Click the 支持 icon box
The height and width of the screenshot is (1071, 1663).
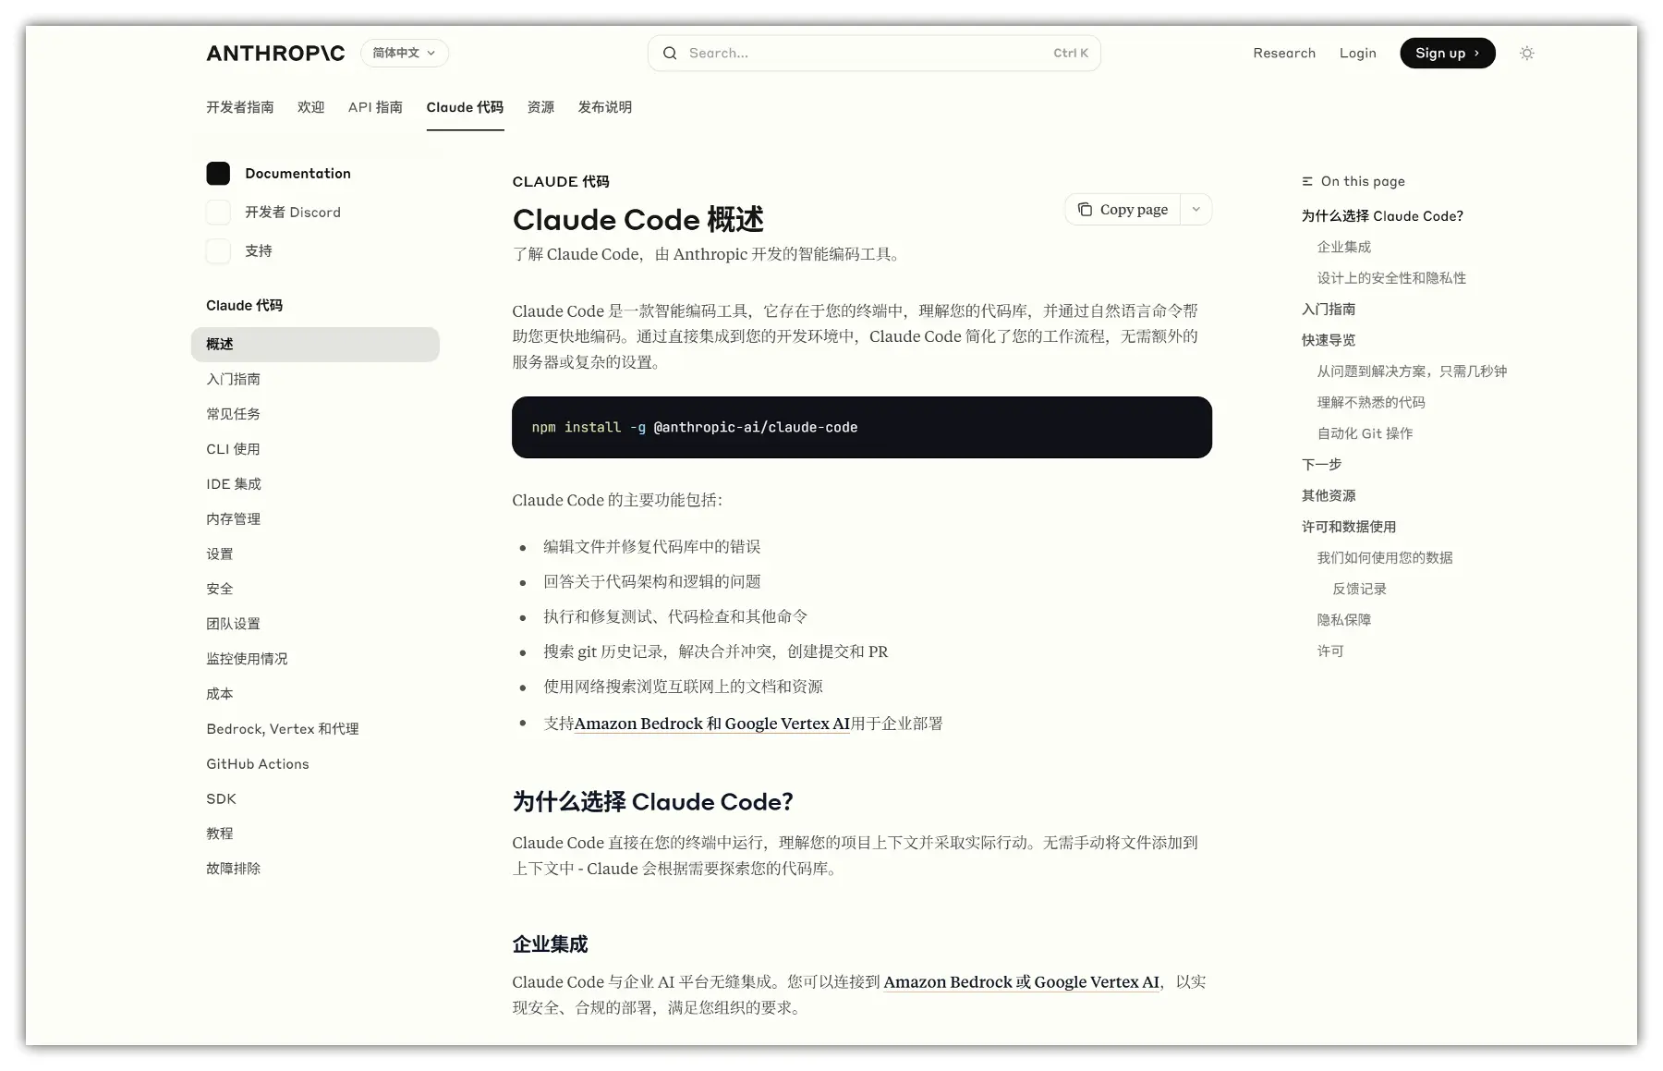(218, 251)
